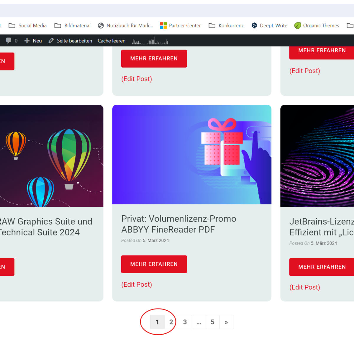The height and width of the screenshot is (354, 354).
Task: Click MEHR ERFAHREN under JetBrains-Lizenz post
Action: (322, 267)
